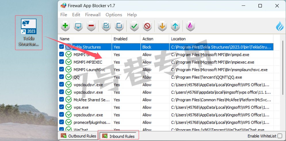Select the Tekla Structures rule name
The image size is (286, 141).
pyautogui.click(x=87, y=47)
